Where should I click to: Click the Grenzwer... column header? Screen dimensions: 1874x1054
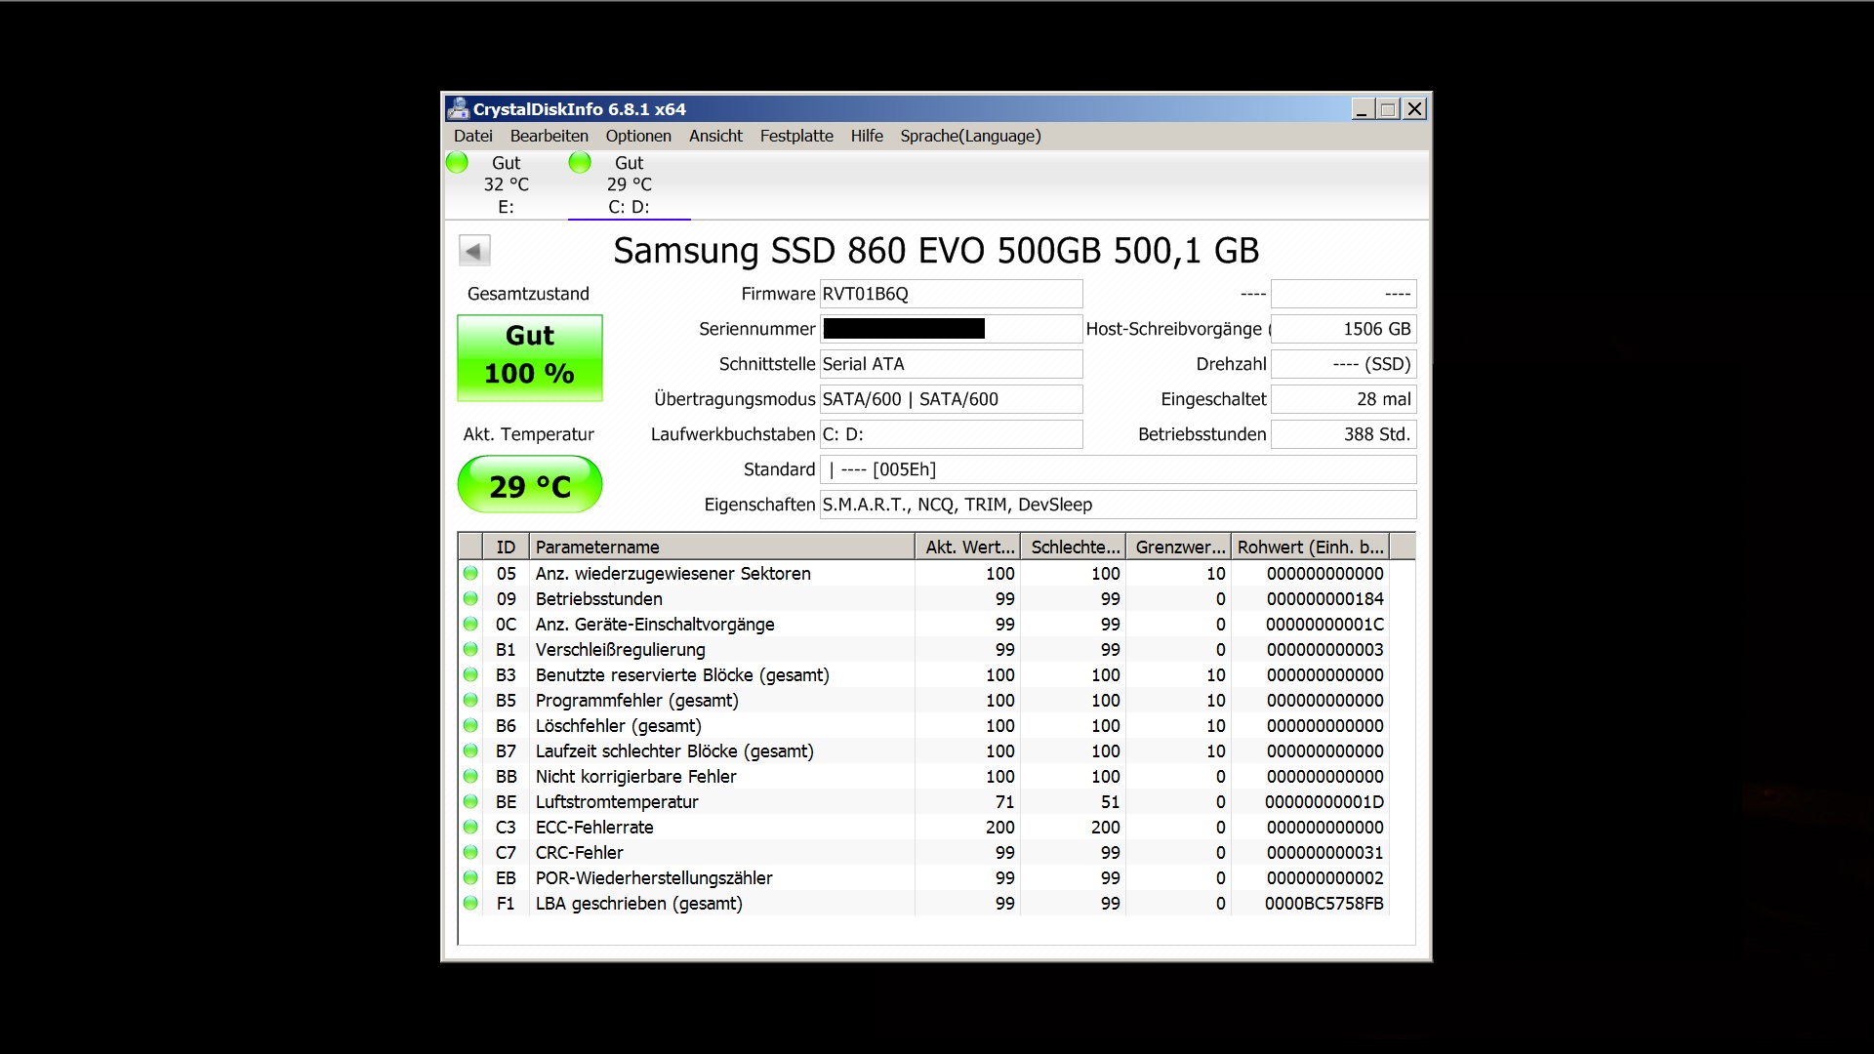pos(1179,547)
